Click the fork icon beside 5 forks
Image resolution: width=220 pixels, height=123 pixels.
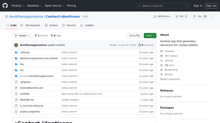pos(162,75)
